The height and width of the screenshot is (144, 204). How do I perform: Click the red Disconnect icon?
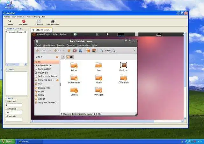coord(24,21)
